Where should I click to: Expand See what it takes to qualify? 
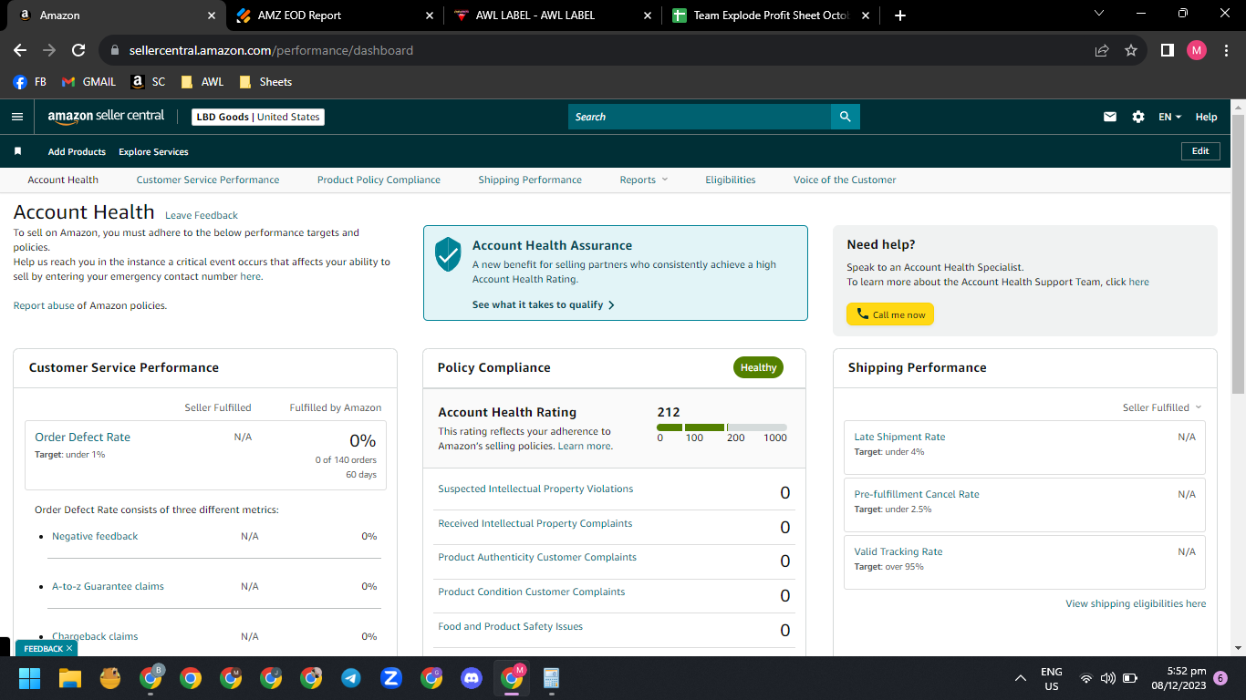544,304
